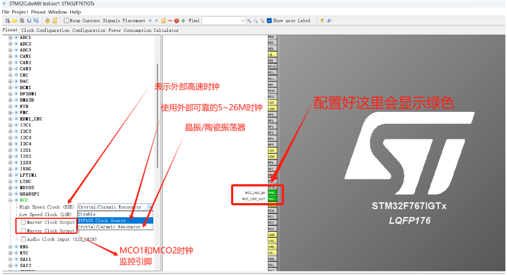Select the LTDC peripheral in the tree
507x275 pixels.
[25, 182]
